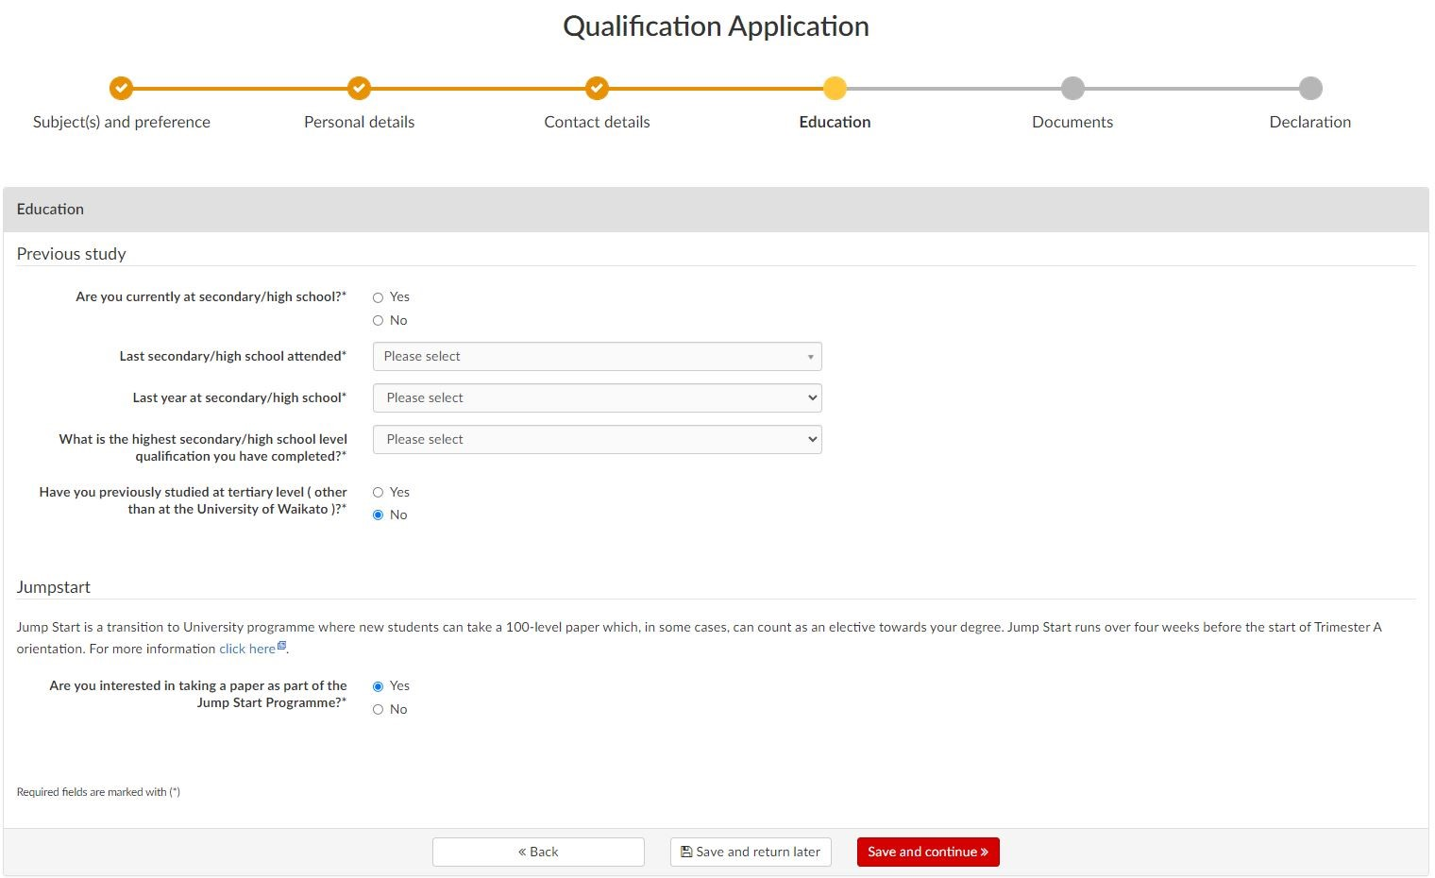
Task: Click the grey Documents step circle
Action: click(x=1072, y=88)
